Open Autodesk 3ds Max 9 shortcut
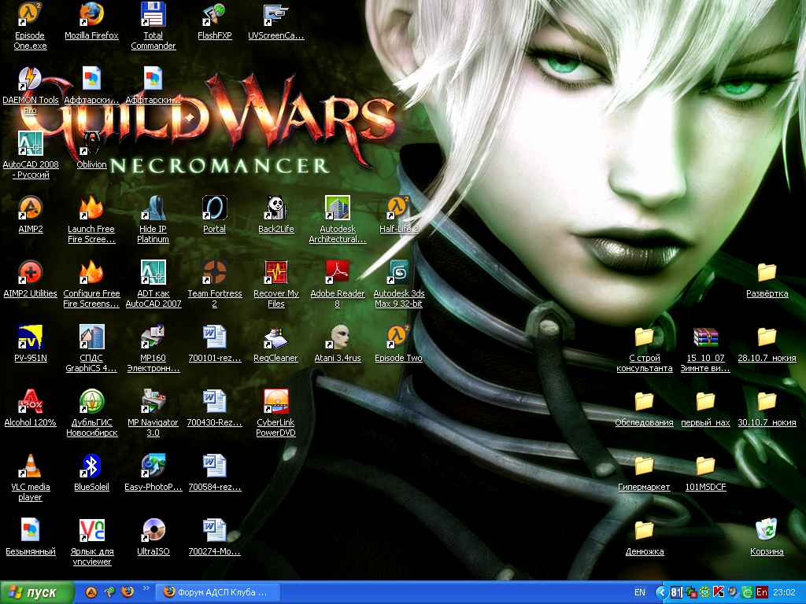This screenshot has width=806, height=604. [398, 273]
